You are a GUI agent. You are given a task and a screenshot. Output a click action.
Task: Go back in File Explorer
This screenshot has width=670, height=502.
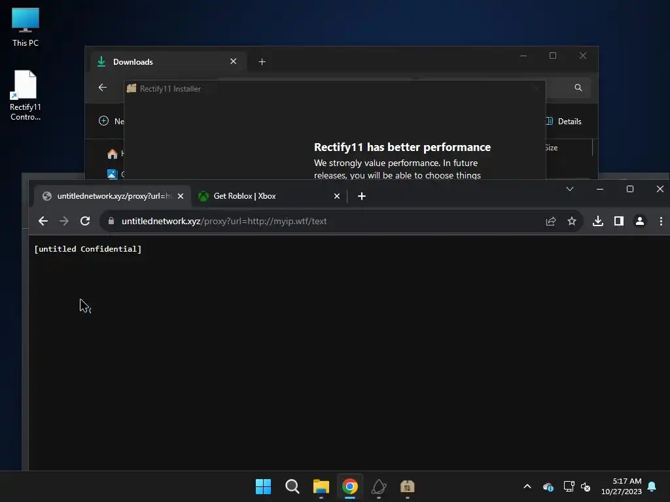pos(103,88)
